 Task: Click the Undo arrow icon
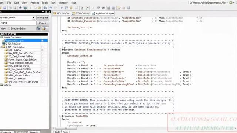coord(51,8)
